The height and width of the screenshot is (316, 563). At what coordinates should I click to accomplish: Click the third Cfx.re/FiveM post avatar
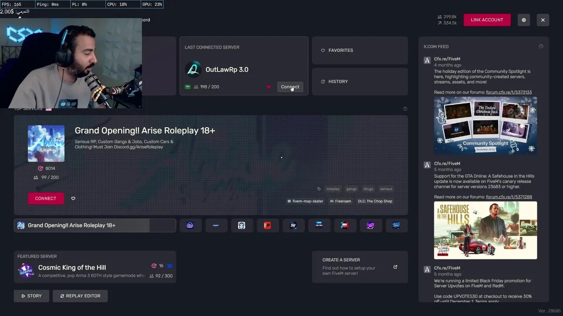(x=427, y=269)
